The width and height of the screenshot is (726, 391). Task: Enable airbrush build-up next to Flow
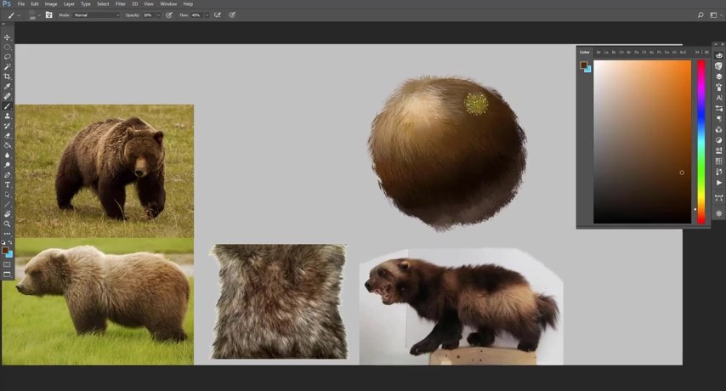pyautogui.click(x=218, y=14)
